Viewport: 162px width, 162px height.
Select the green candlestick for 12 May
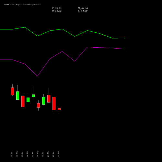[18, 96]
